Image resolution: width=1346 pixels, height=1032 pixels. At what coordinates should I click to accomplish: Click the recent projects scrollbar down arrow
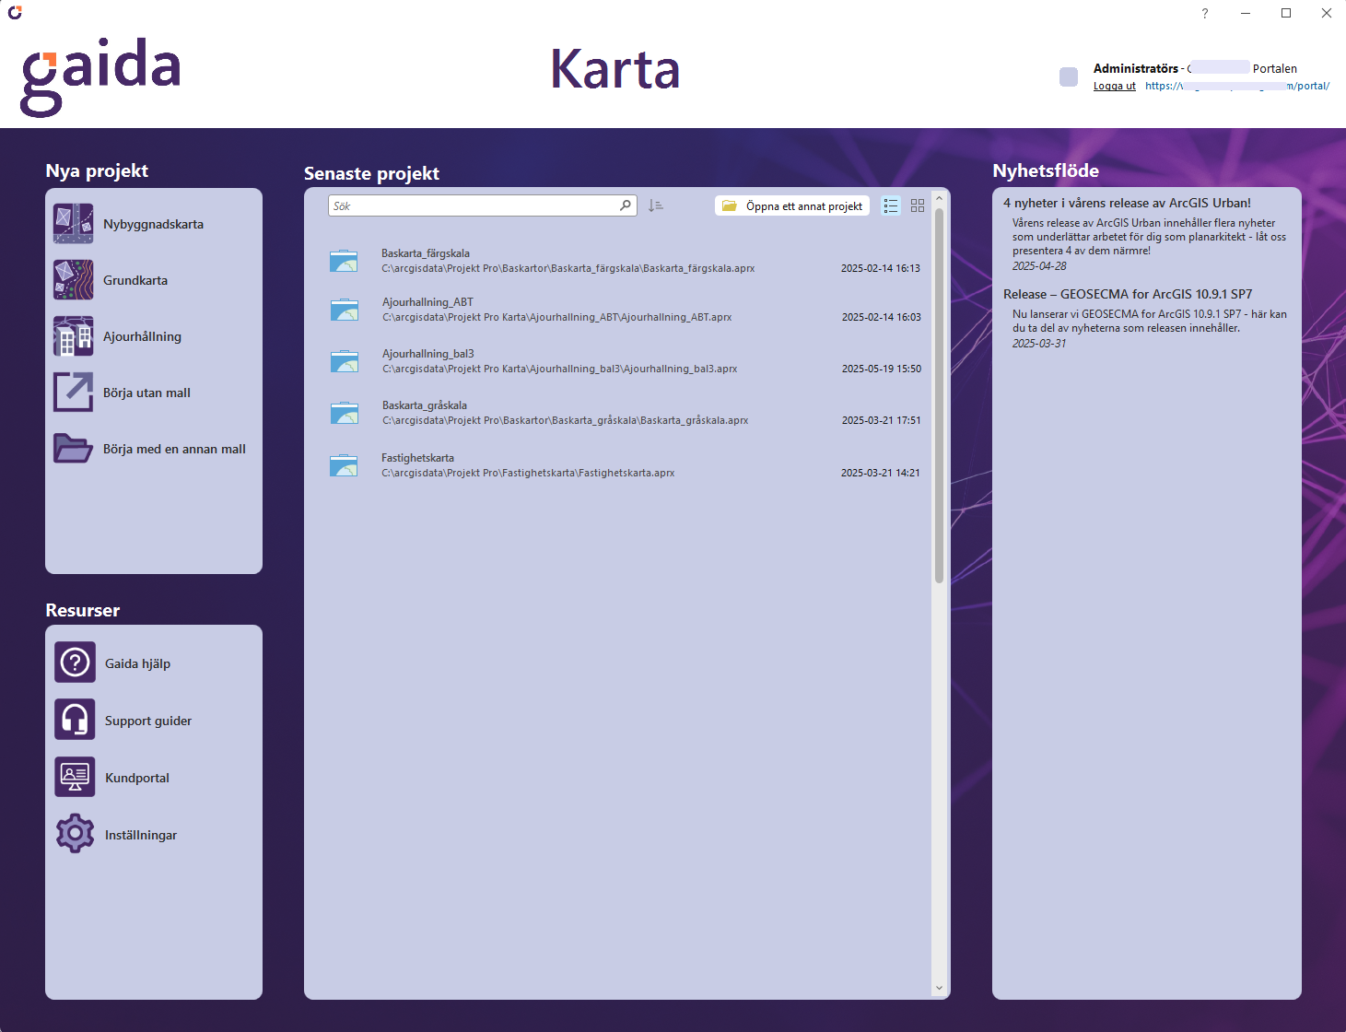[x=939, y=988]
